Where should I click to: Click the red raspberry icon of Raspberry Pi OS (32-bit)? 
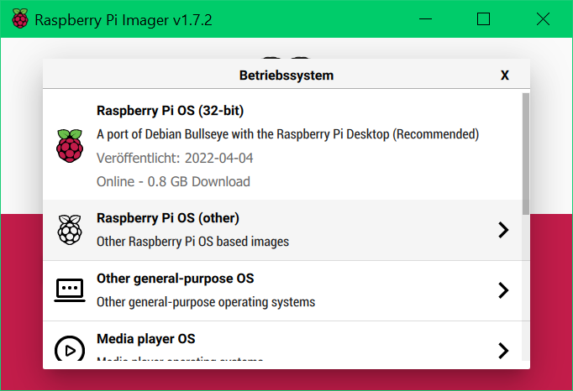pos(70,146)
